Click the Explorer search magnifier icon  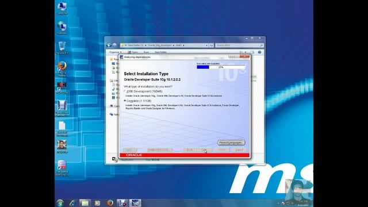[261, 45]
